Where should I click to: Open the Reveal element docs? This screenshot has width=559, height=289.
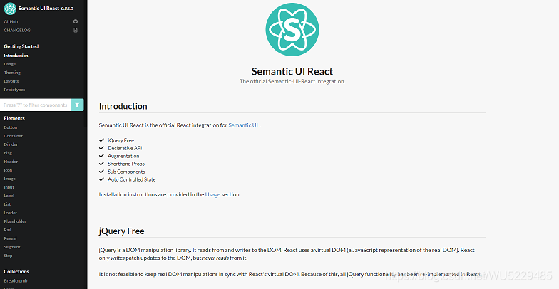pyautogui.click(x=10, y=238)
